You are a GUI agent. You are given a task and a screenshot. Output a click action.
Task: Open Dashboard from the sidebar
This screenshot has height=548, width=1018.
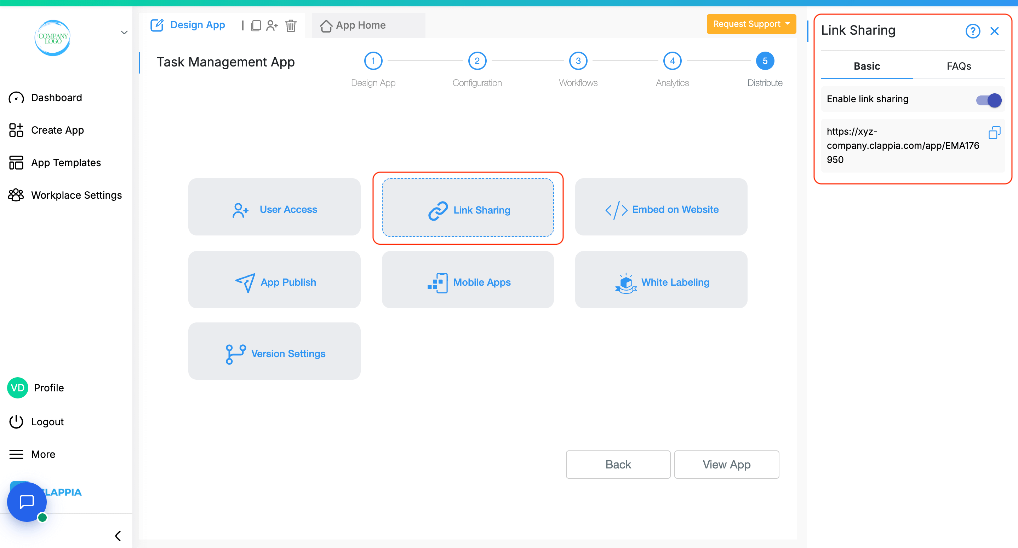tap(57, 98)
